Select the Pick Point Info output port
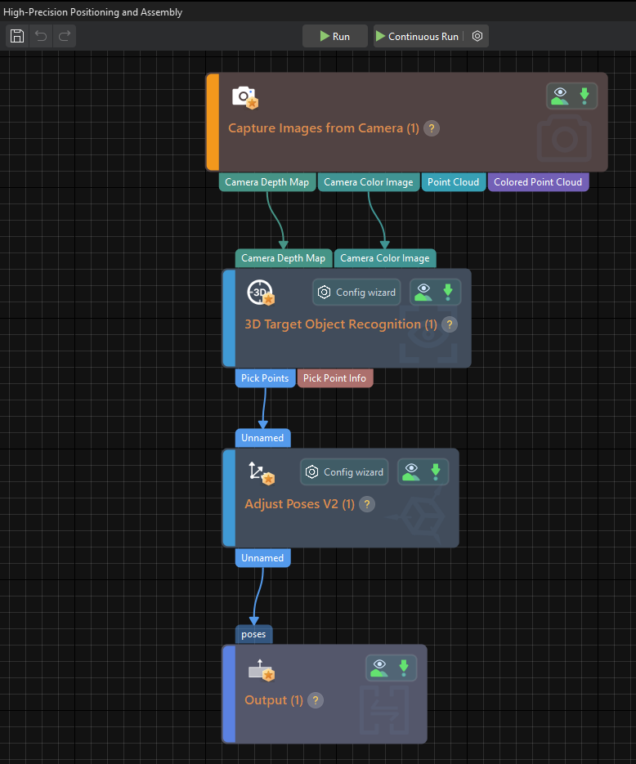Image resolution: width=636 pixels, height=764 pixels. click(x=334, y=378)
